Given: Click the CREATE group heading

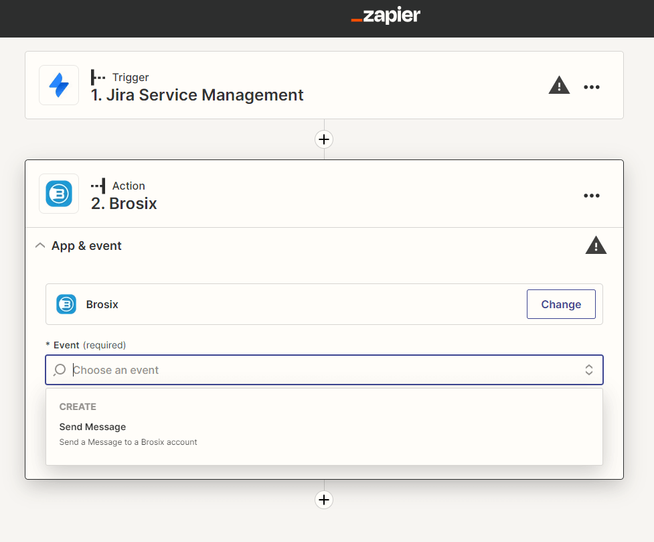Looking at the screenshot, I should pyautogui.click(x=78, y=407).
